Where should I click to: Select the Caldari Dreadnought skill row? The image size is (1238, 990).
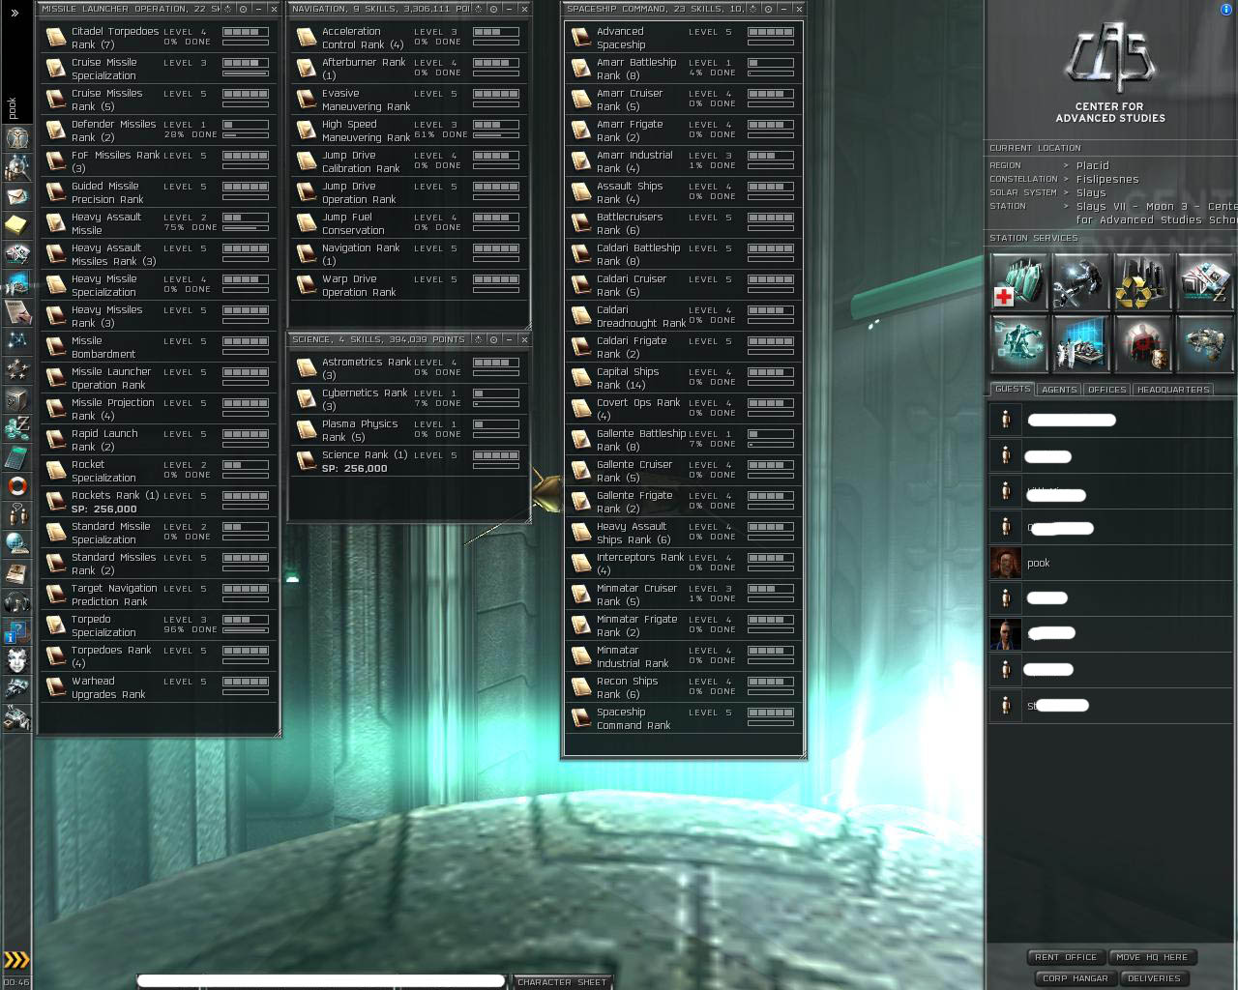684,316
